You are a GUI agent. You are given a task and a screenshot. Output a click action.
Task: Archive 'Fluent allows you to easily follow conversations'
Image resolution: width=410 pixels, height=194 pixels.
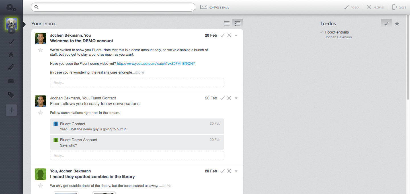click(x=229, y=98)
